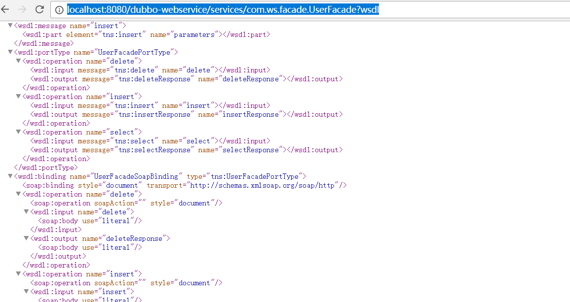Click wsdl:input message="tns:select" line
This screenshot has height=302, width=570.
151,141
